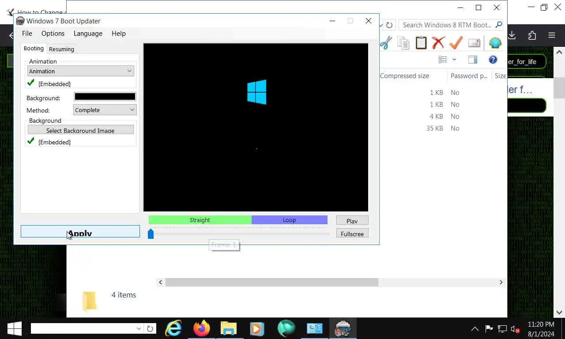Click the muted volume tray icon
Viewport: 565px width, 339px height.
[515, 329]
